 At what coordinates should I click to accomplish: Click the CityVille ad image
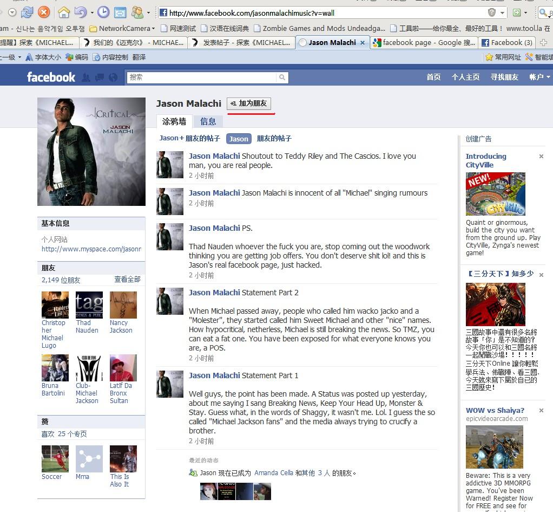(x=496, y=194)
